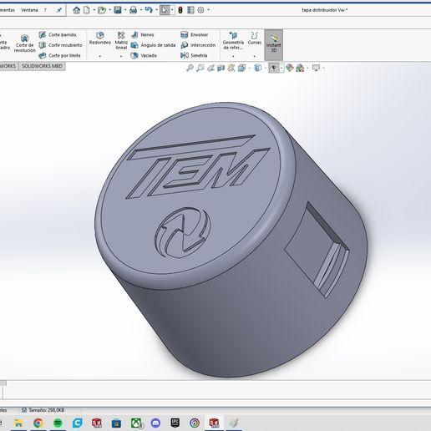Select the Intersección tool

pyautogui.click(x=198, y=45)
